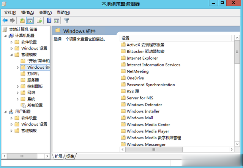Click the app icon in title bar
This screenshot has width=243, height=168.
[4, 4]
